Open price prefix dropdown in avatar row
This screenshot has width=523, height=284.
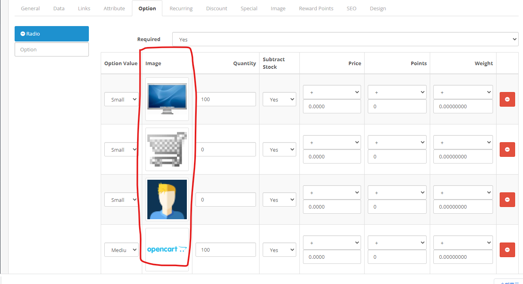[x=332, y=192]
